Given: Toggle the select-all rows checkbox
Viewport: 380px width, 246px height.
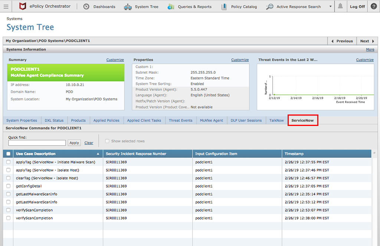Looking at the screenshot, I should (x=8, y=154).
